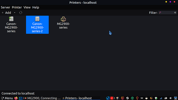Click the blue music note tray icon
Image resolution: width=178 pixels, height=100 pixels.
tap(108, 98)
